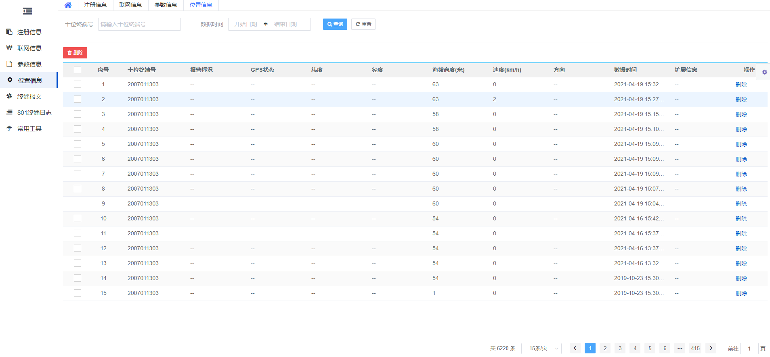Go to page 2

tap(605, 348)
